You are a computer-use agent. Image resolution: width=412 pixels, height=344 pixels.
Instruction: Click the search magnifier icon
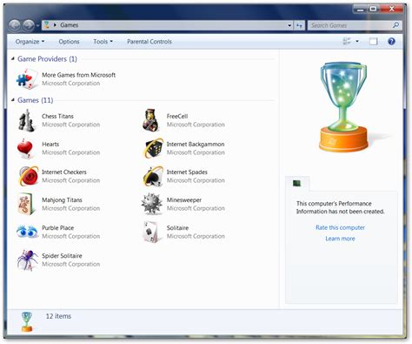395,25
